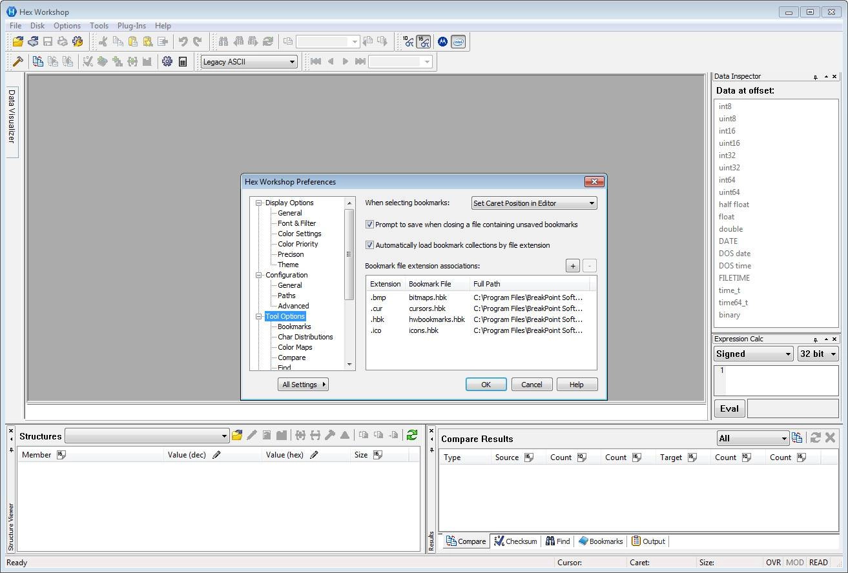
Task: Switch to the Bookmarks results tab
Action: point(601,541)
